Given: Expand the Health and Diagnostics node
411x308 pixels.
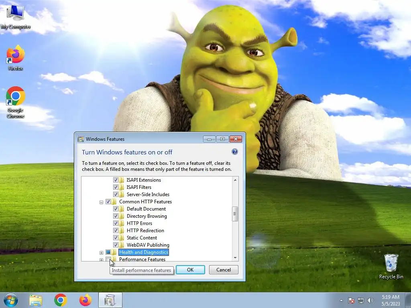Looking at the screenshot, I should tap(101, 253).
